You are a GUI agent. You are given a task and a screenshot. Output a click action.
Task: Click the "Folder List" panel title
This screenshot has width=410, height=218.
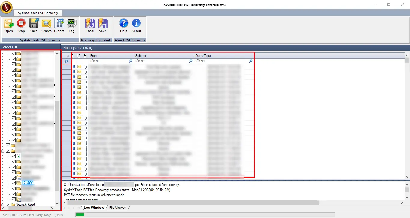point(9,47)
